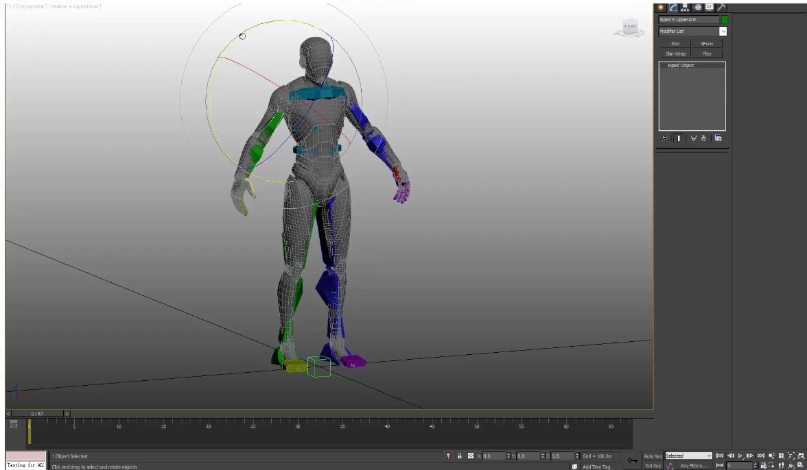Toggle the Selection Lock padlock icon

(460, 456)
